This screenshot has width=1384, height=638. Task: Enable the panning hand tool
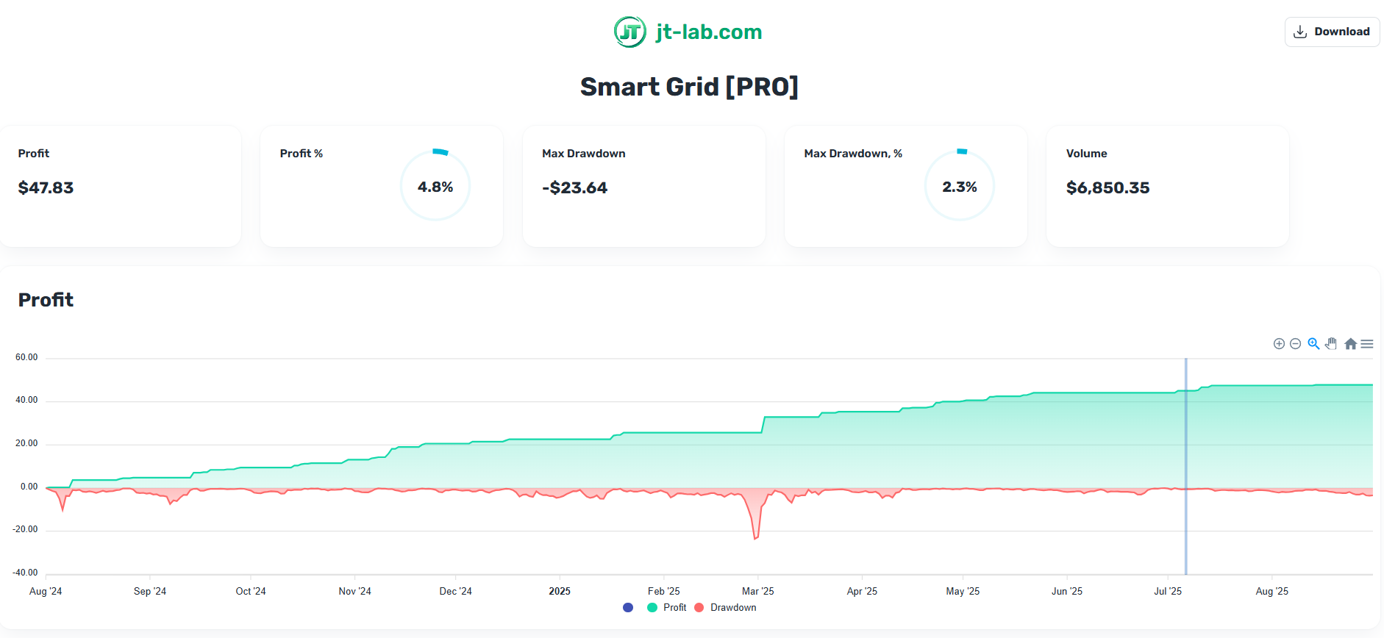click(x=1331, y=344)
